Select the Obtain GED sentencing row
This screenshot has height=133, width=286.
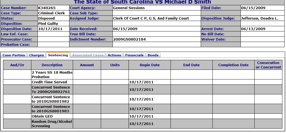(143, 116)
